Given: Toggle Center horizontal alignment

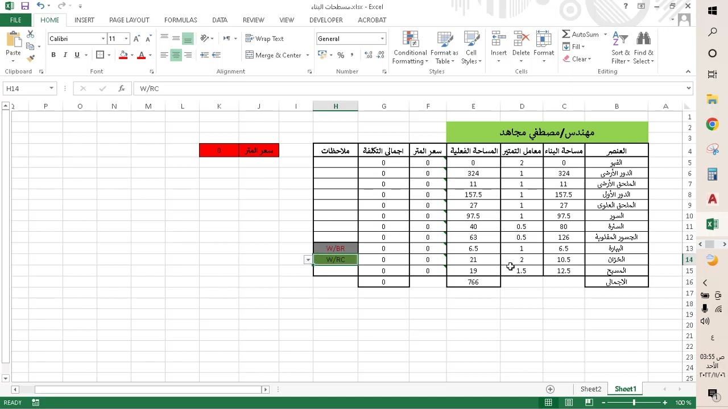Looking at the screenshot, I should pos(176,55).
